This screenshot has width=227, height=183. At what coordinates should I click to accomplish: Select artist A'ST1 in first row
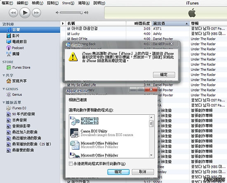click(157, 29)
